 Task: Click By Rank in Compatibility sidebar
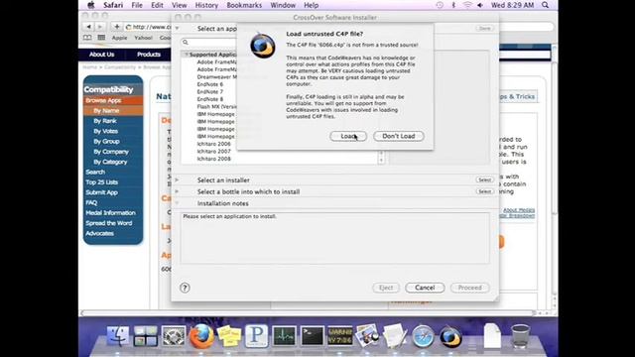pos(105,121)
